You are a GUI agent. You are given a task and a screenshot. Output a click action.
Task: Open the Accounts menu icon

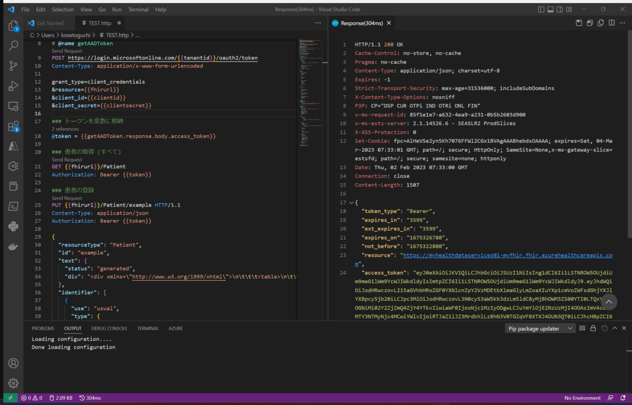coord(13,363)
